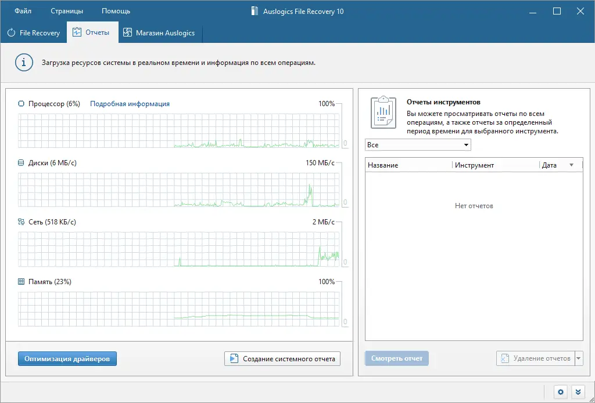
Task: Click the clipboard report icon
Action: pyautogui.click(x=383, y=112)
